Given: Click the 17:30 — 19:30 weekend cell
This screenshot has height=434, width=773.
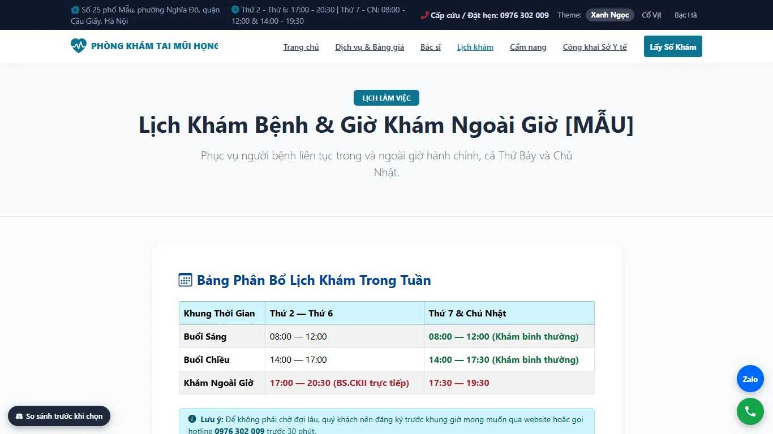Looking at the screenshot, I should click(509, 383).
